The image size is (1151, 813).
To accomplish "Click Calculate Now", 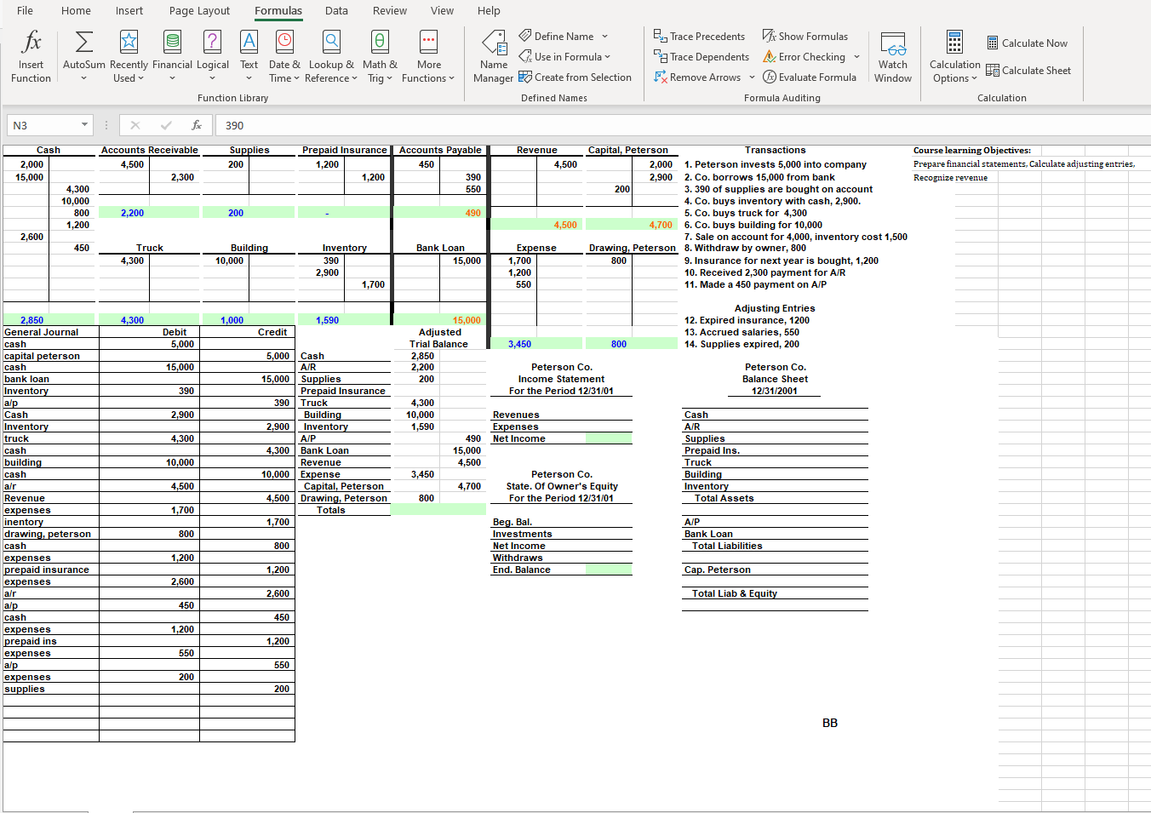I will tap(1028, 43).
